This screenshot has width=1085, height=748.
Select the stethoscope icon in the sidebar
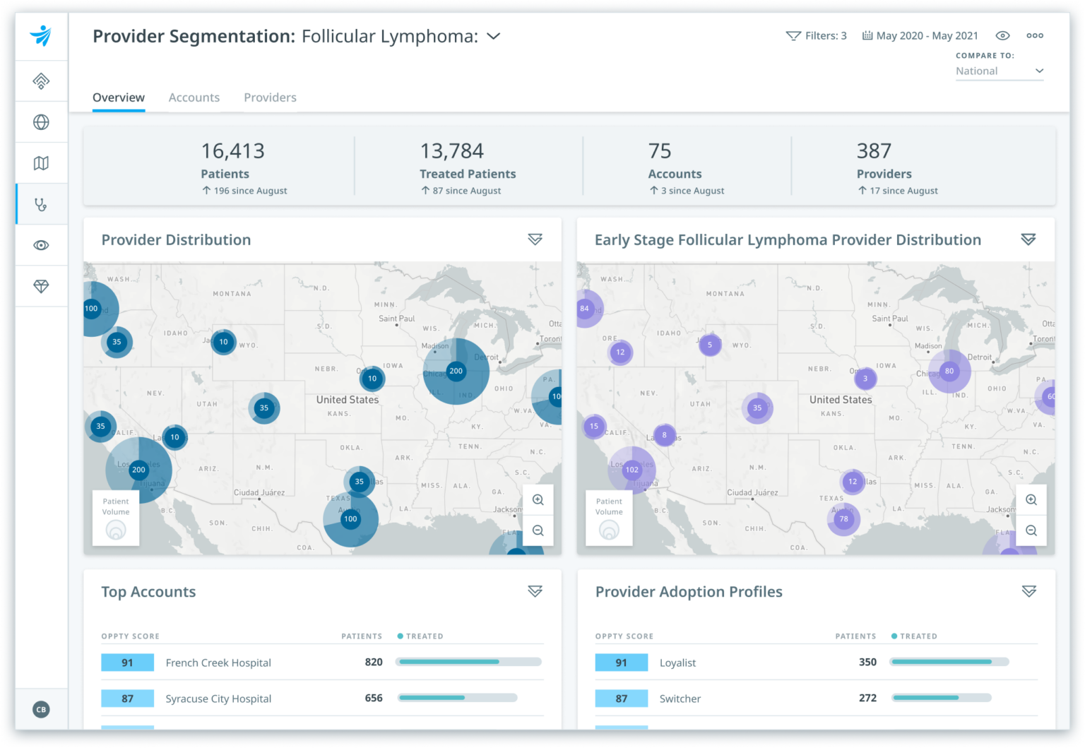[41, 204]
